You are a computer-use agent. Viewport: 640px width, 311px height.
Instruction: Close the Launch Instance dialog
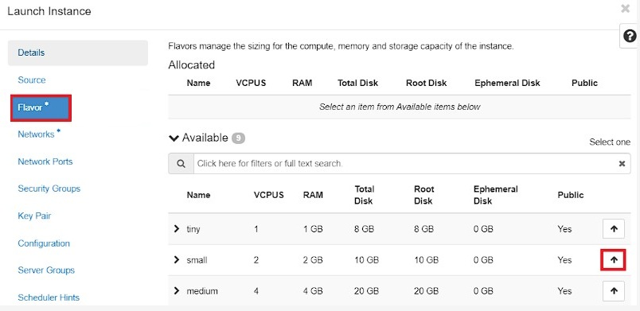tap(626, 9)
